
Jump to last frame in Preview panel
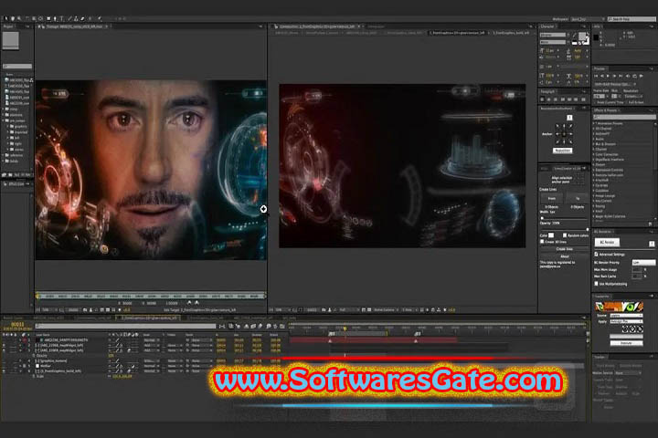[x=621, y=76]
